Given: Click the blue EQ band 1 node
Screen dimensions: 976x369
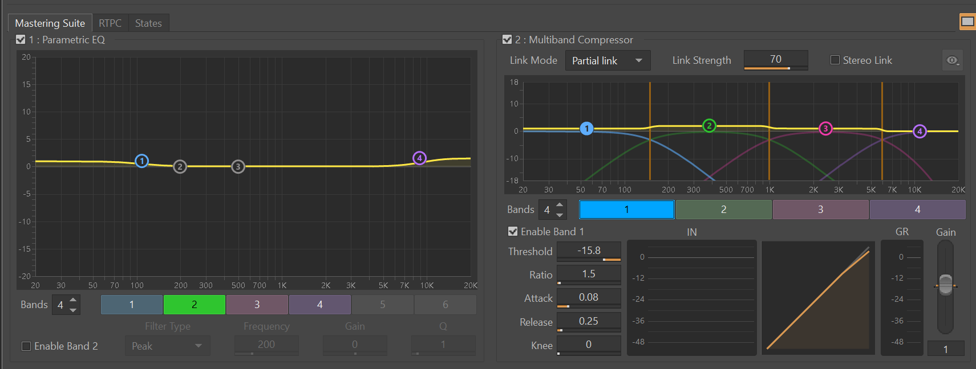Looking at the screenshot, I should [141, 161].
